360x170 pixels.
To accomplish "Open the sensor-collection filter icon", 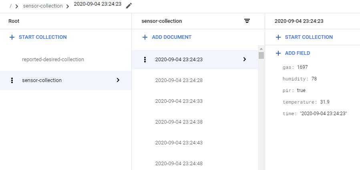I will click(x=247, y=21).
